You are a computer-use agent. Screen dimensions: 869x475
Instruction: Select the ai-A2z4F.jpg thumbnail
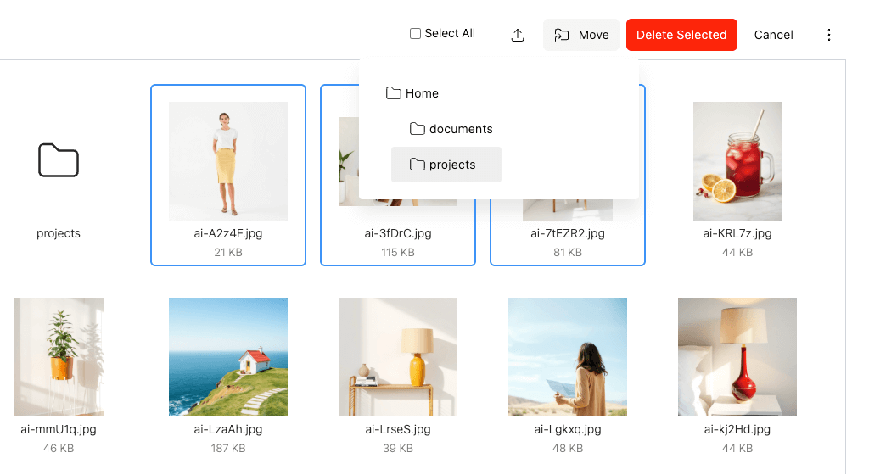click(228, 161)
